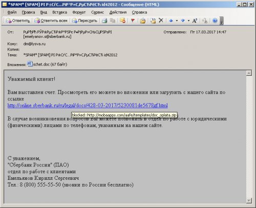Open the Сервис menu

[97, 12]
